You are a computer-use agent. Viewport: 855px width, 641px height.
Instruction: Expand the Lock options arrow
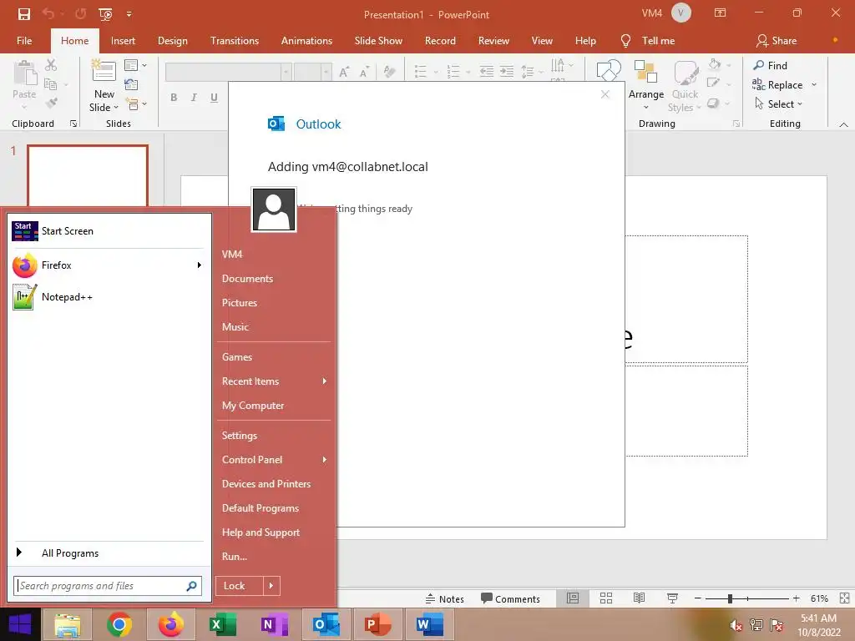click(271, 586)
